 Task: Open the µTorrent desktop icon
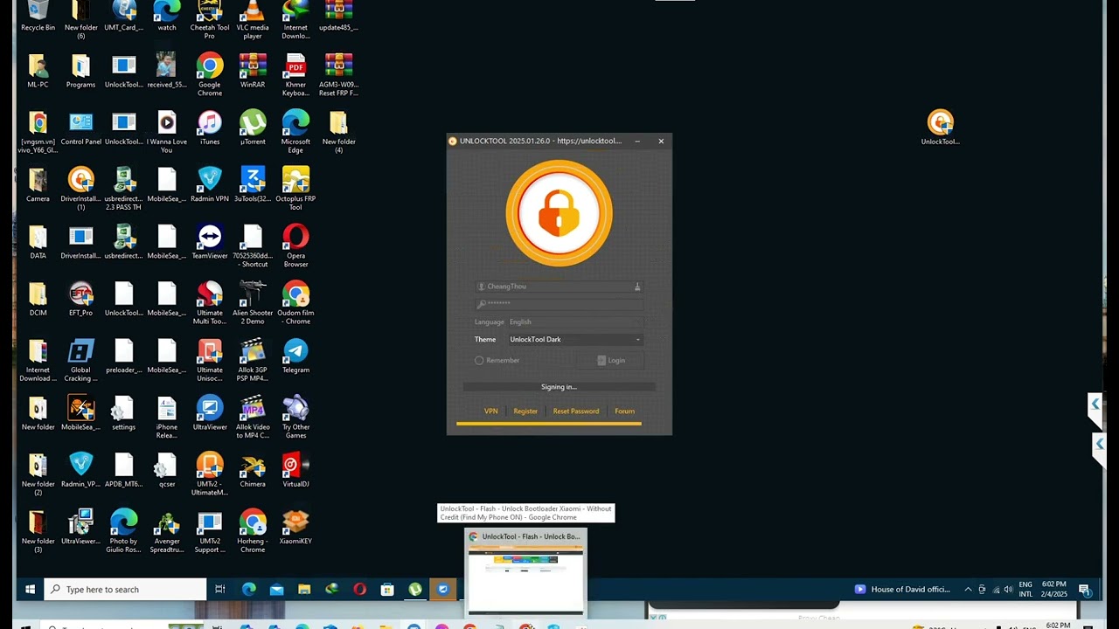click(253, 128)
